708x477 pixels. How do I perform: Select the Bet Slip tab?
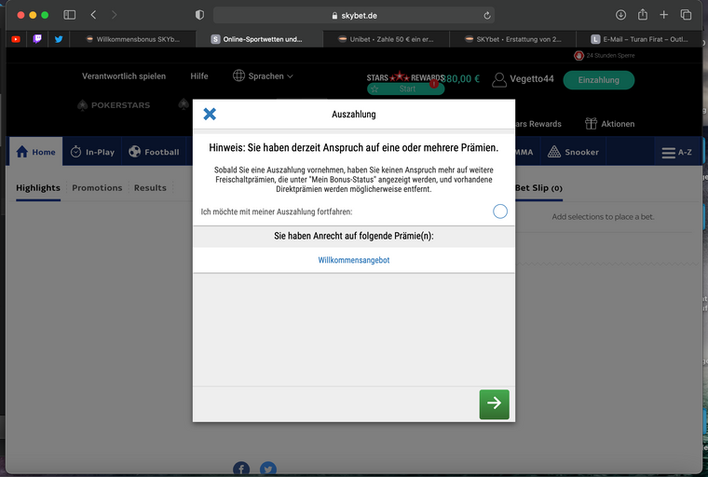538,188
